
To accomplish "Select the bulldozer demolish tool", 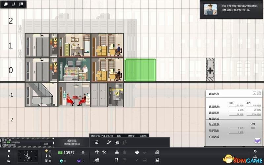I will [x=97, y=160].
